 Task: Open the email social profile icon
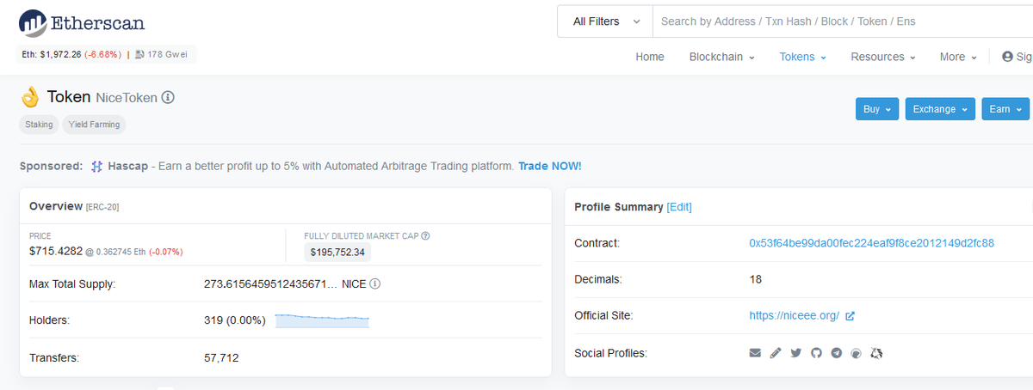click(755, 353)
